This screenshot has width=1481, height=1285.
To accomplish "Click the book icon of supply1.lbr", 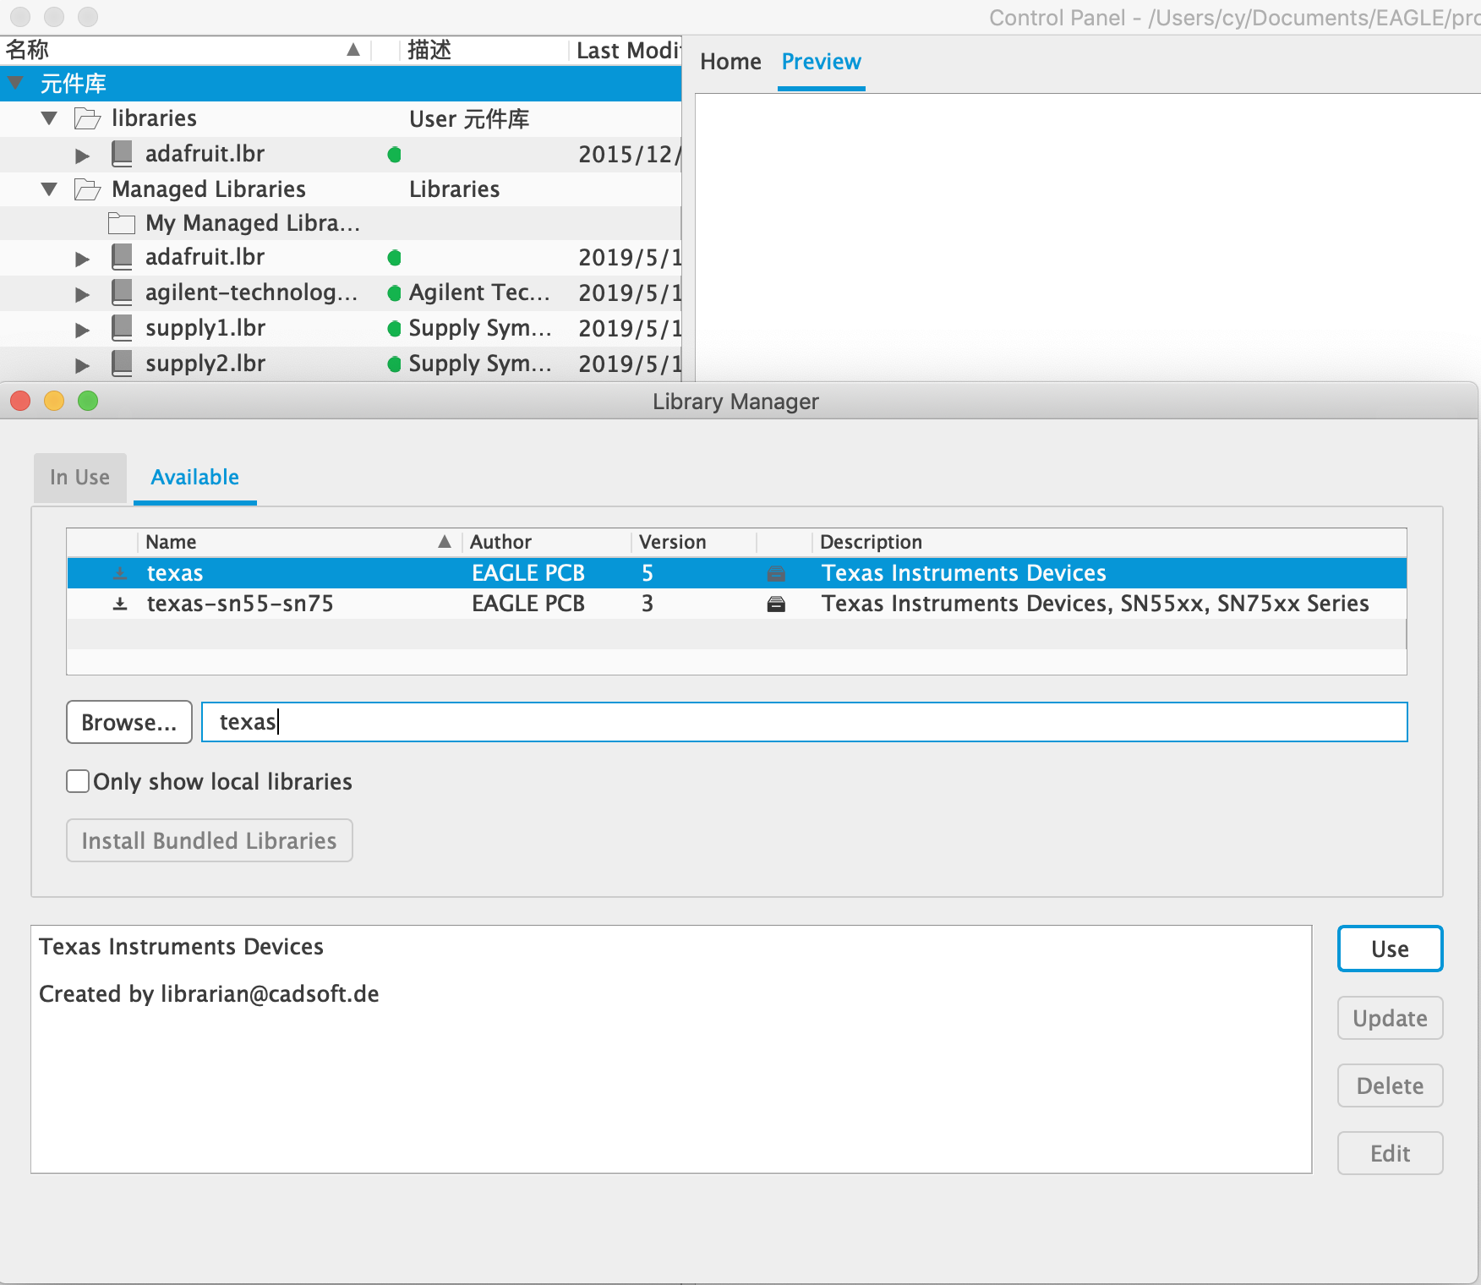I will tap(122, 328).
